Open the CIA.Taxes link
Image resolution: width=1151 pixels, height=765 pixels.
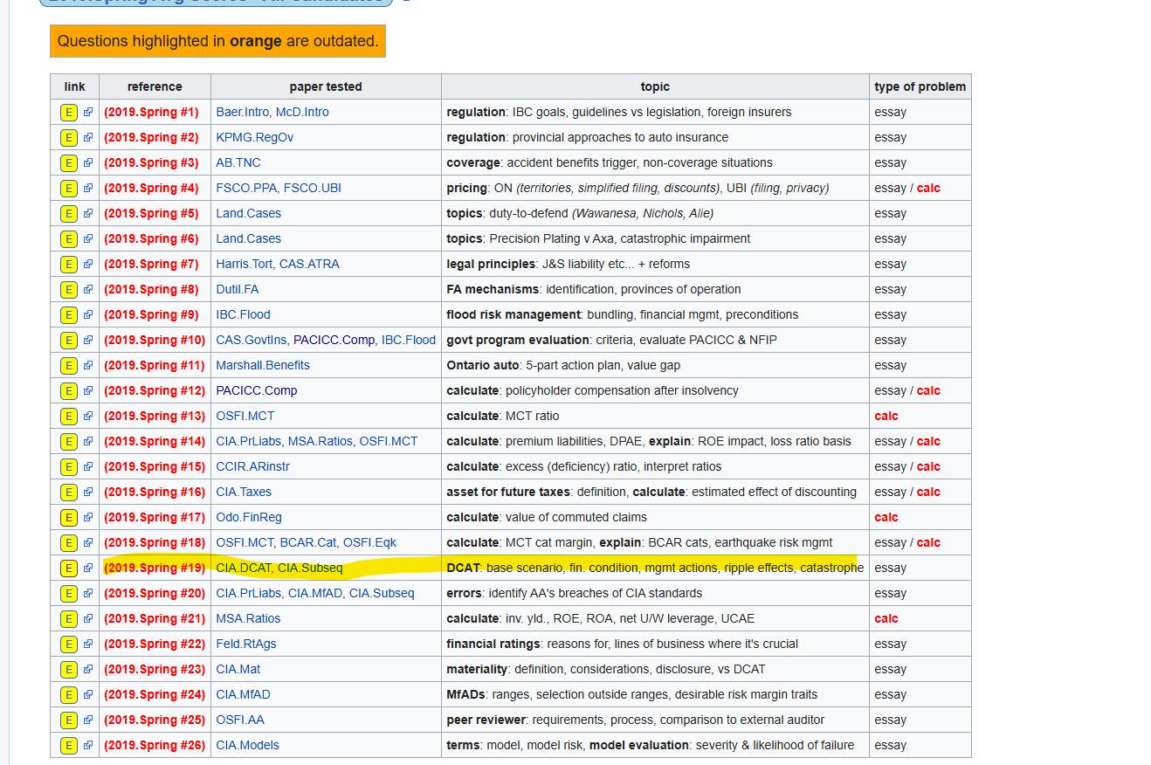point(243,492)
